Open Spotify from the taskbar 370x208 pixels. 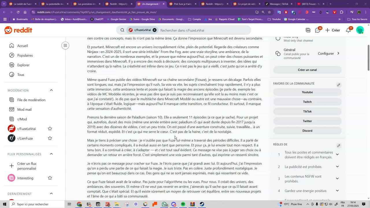pos(183,204)
